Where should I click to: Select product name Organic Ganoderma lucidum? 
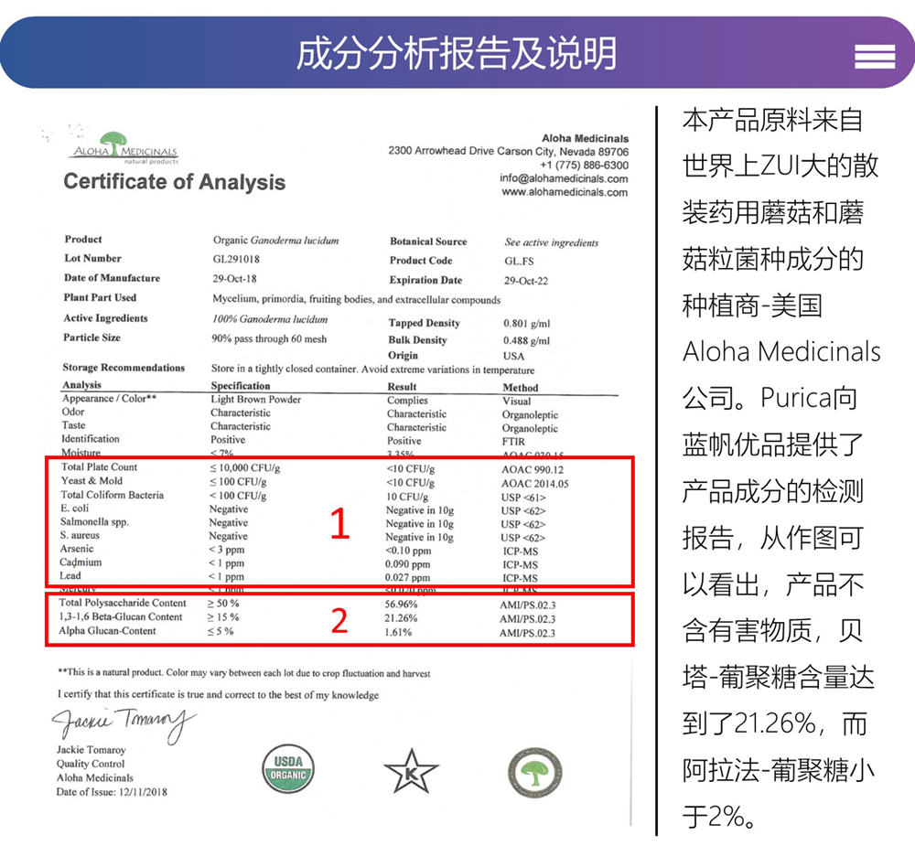pyautogui.click(x=275, y=241)
